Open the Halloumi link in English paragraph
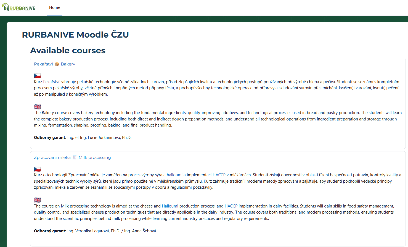The image size is (408, 247). tap(170, 206)
